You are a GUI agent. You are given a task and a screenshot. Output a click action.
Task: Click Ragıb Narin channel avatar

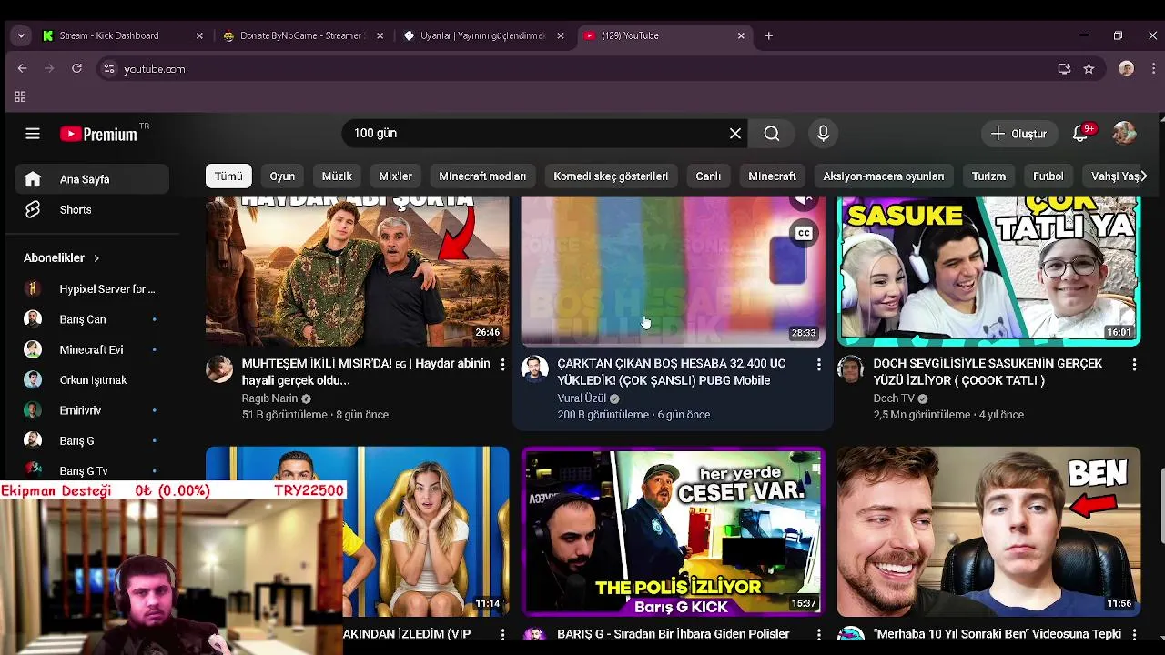(219, 368)
